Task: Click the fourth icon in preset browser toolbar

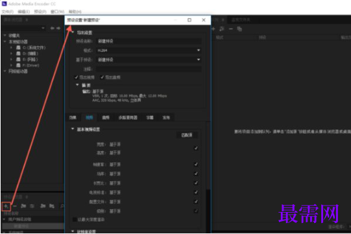Action: pyautogui.click(x=32, y=206)
